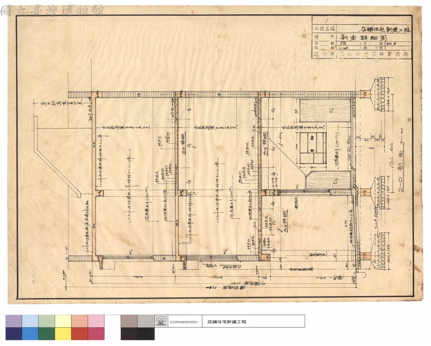This screenshot has width=431, height=346.
Task: Pick the pale yellow color swatch
Action: tap(63, 321)
